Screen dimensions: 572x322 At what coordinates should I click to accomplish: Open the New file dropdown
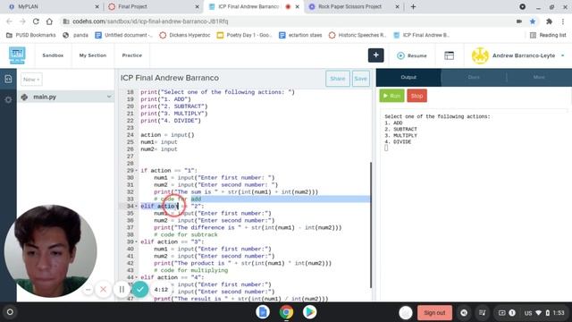coord(31,80)
